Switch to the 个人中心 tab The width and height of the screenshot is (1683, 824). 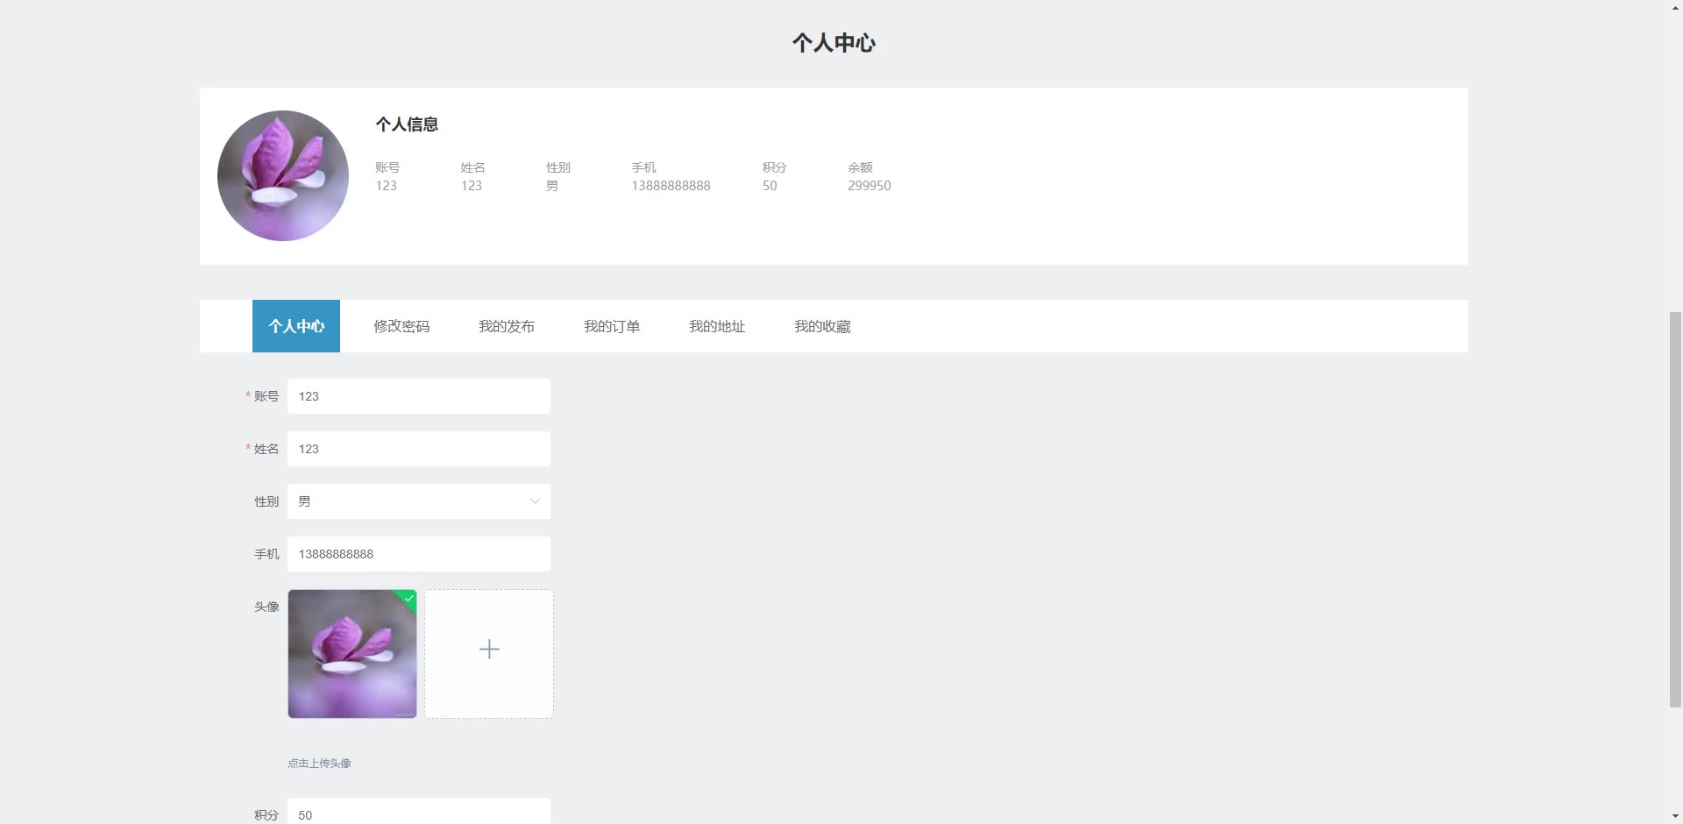point(296,326)
